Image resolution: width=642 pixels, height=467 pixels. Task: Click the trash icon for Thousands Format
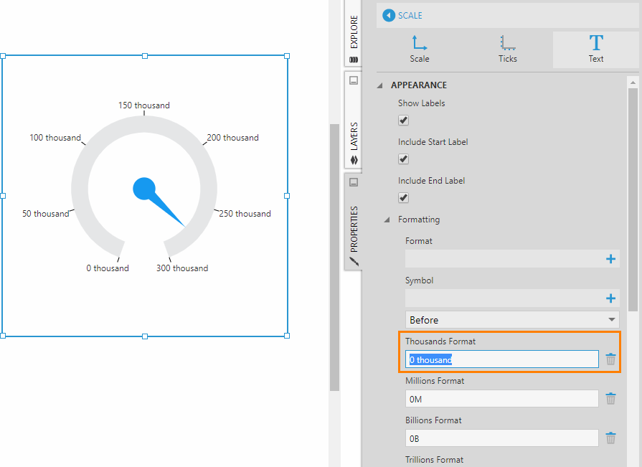point(610,359)
